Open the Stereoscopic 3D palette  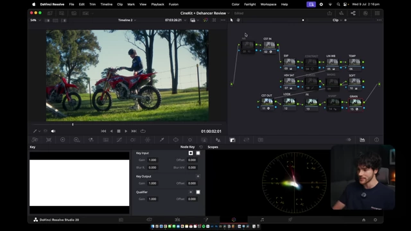[261, 140]
